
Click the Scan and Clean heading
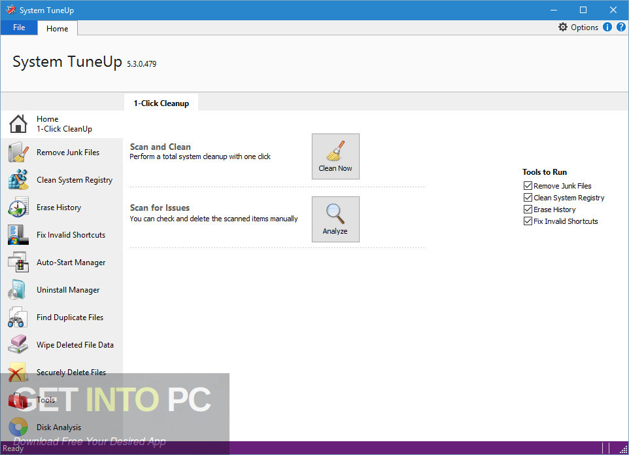coord(160,147)
